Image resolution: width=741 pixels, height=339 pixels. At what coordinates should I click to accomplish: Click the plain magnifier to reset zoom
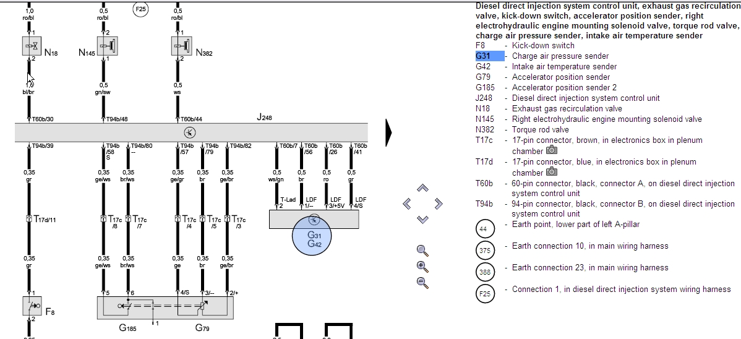tap(422, 251)
